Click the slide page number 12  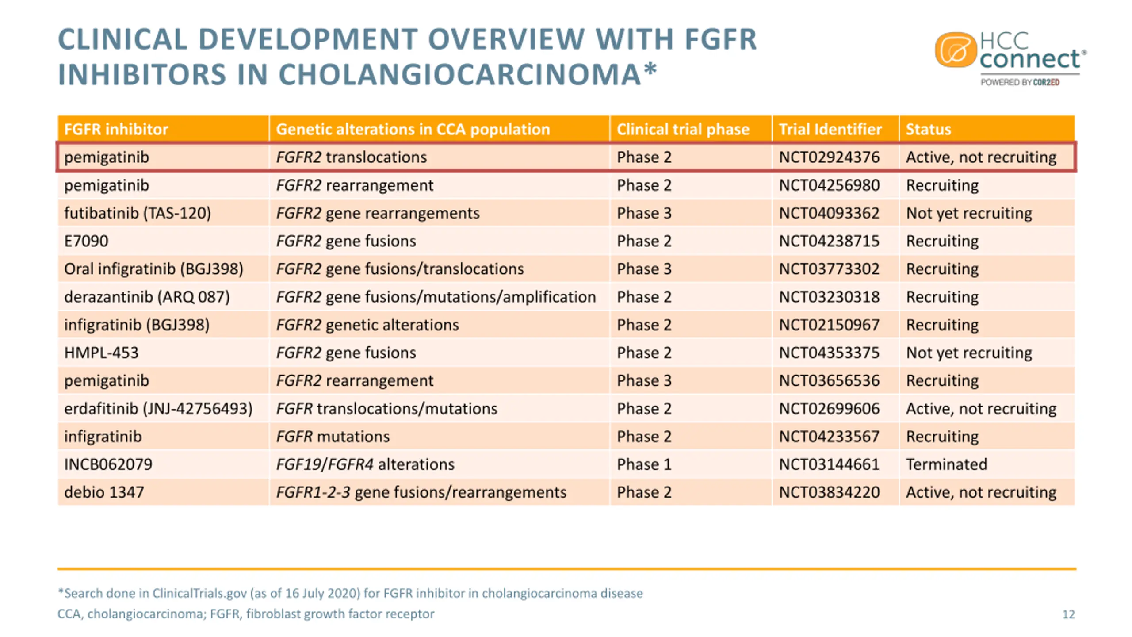click(x=1069, y=614)
